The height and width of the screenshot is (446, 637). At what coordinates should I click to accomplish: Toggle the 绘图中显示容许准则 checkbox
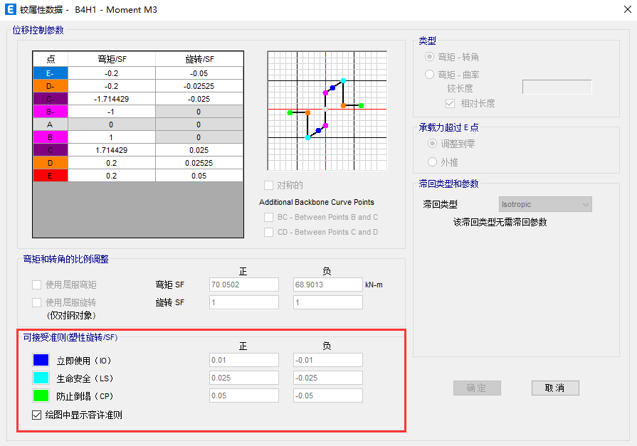[36, 415]
